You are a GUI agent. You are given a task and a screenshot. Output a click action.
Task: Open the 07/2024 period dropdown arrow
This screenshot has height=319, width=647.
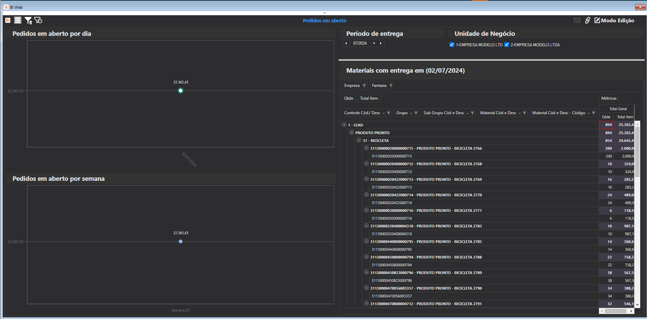pyautogui.click(x=374, y=43)
